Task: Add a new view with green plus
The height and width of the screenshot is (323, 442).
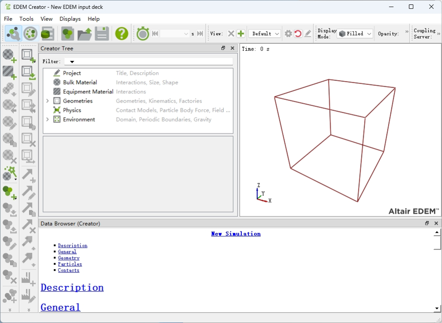Action: click(241, 34)
